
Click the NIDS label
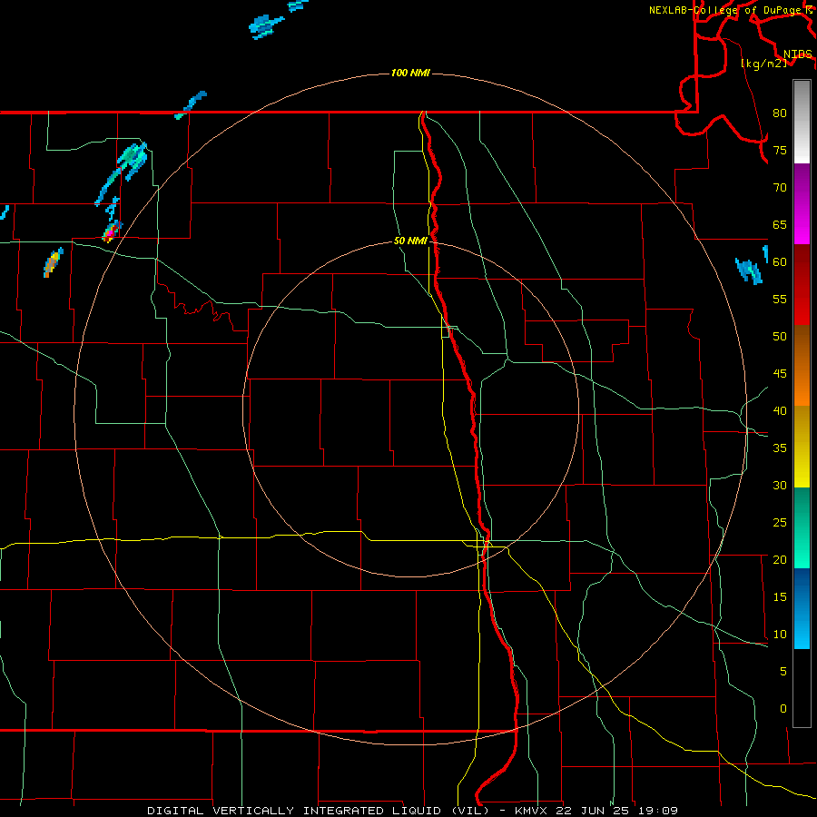coord(798,54)
